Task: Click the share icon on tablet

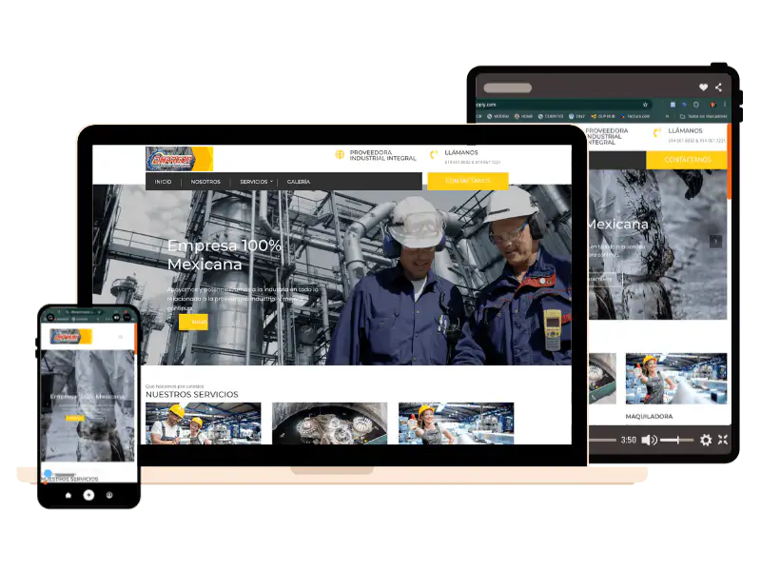Action: (x=719, y=88)
